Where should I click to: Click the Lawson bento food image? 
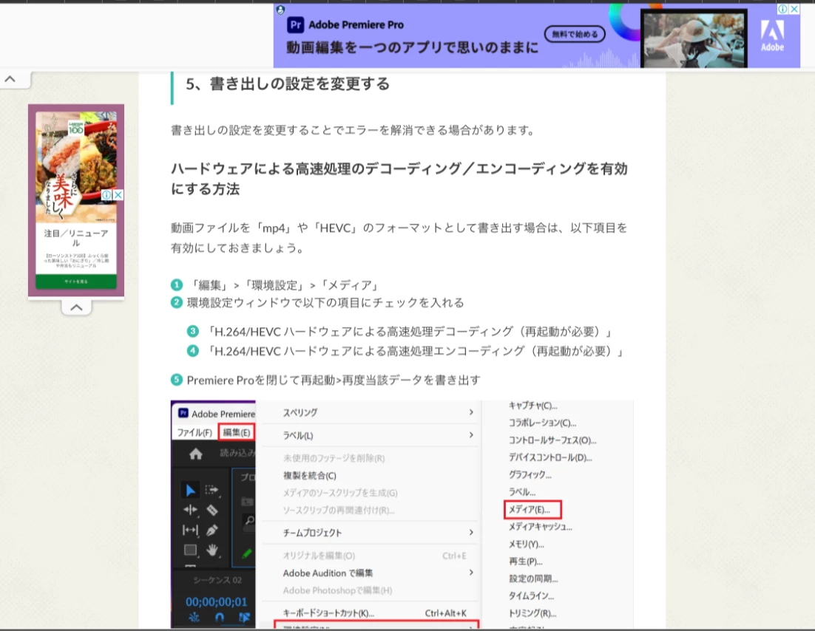click(x=76, y=166)
